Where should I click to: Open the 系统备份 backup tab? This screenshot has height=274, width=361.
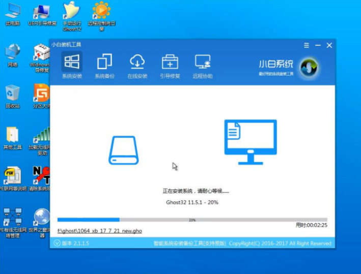click(104, 66)
